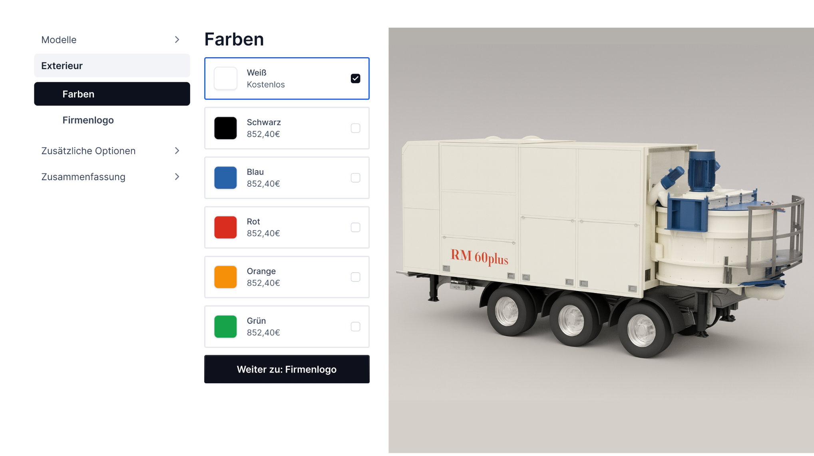Click Weiter zu: Firmenlogo button
Image resolution: width=814 pixels, height=456 pixels.
click(287, 369)
